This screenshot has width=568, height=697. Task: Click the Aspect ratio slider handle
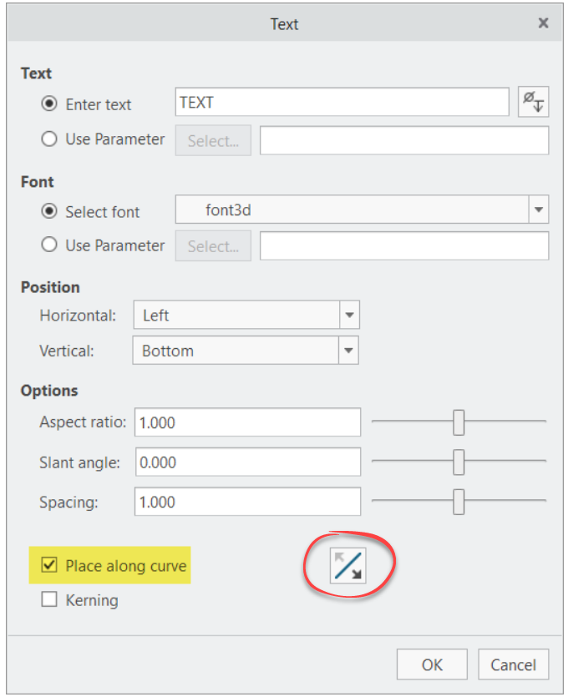tap(458, 422)
